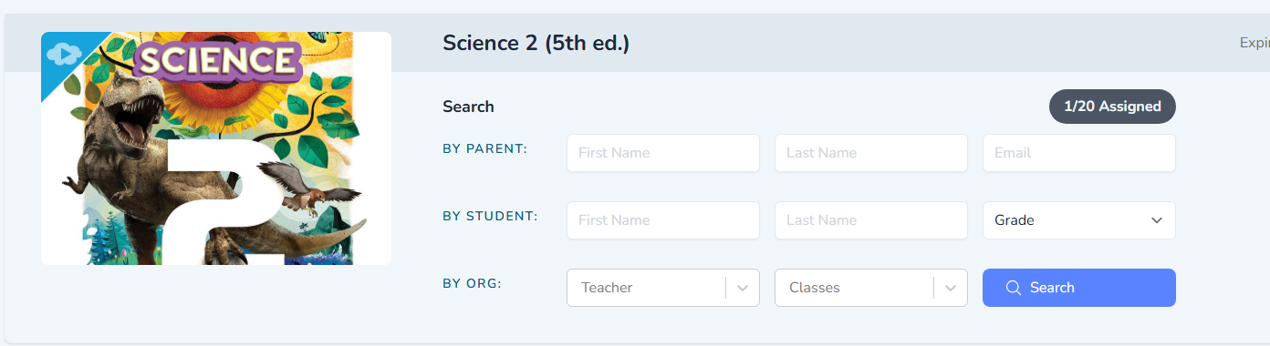Click inside the Teacher combo box text
The image size is (1270, 346).
coord(607,288)
